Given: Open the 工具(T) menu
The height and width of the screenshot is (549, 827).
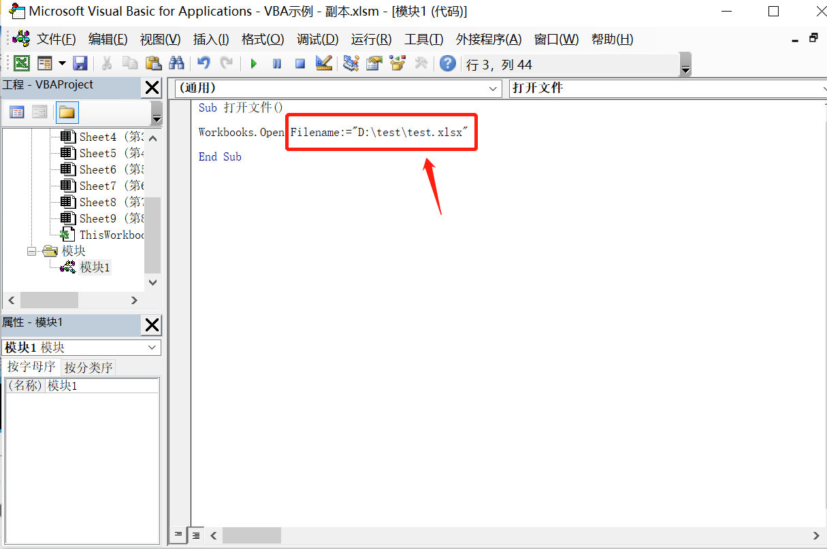Looking at the screenshot, I should click(423, 39).
